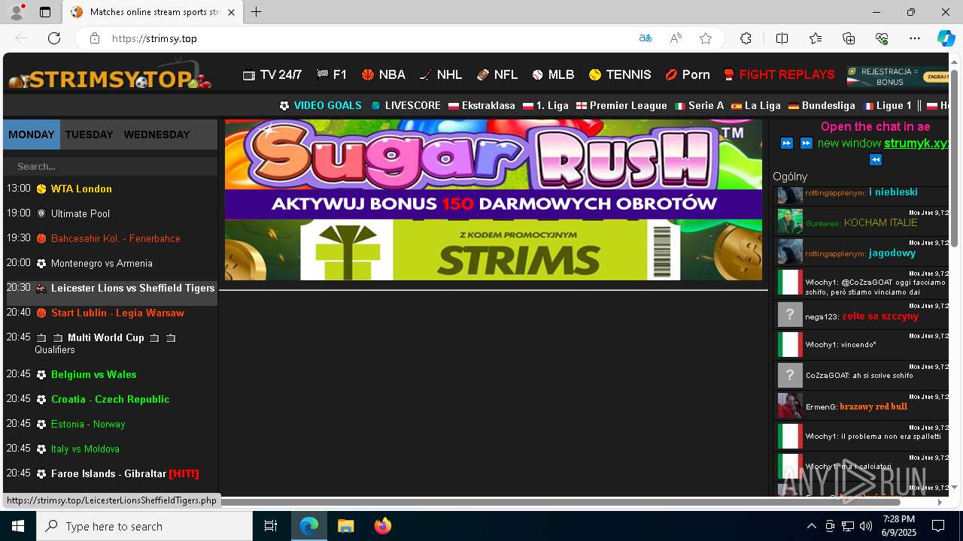Open Task View on taskbar
Screen dimensions: 963x541
pyautogui.click(x=271, y=526)
